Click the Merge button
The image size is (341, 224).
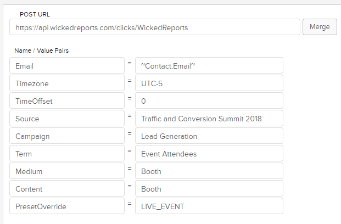(x=320, y=27)
